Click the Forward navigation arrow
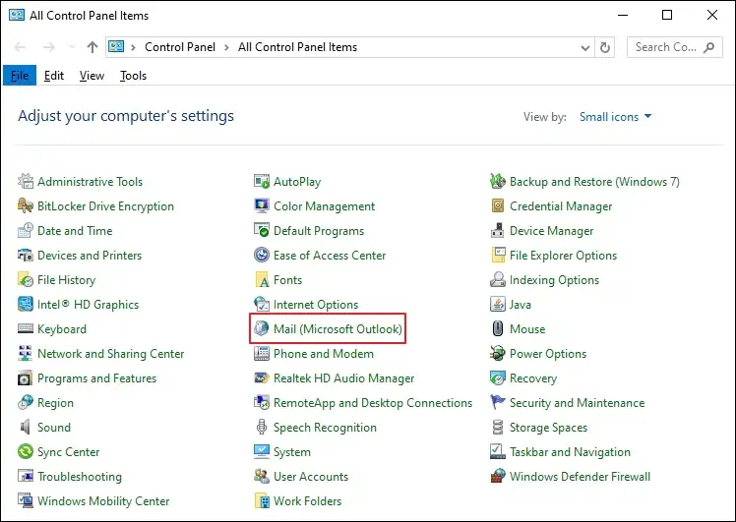Screen dimensions: 736x522 click(49, 47)
